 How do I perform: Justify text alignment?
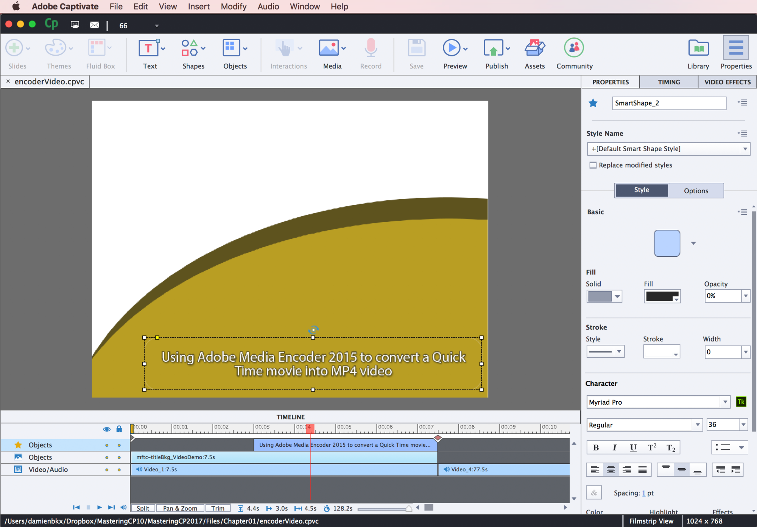tap(642, 470)
